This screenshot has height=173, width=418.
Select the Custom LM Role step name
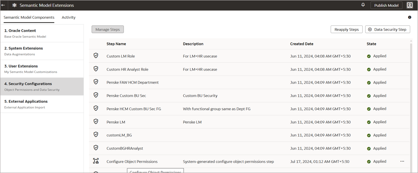(121, 56)
